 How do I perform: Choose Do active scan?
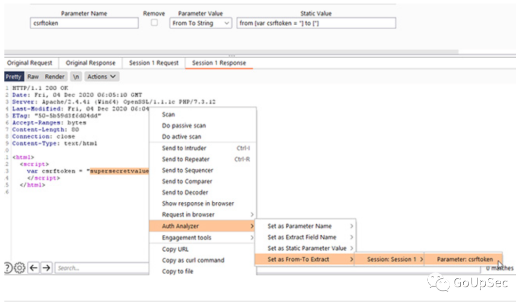click(x=203, y=137)
